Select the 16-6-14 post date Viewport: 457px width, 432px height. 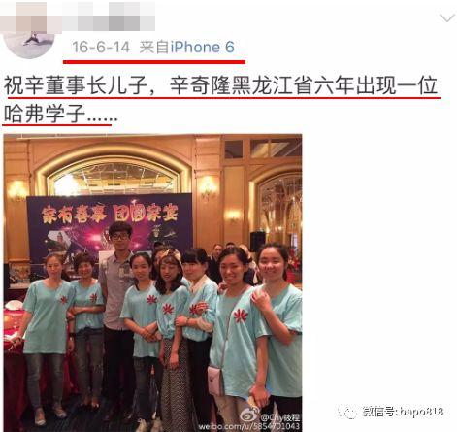pyautogui.click(x=101, y=48)
